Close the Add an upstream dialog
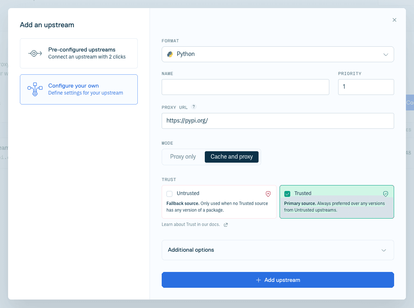This screenshot has height=308, width=414. pyautogui.click(x=394, y=20)
